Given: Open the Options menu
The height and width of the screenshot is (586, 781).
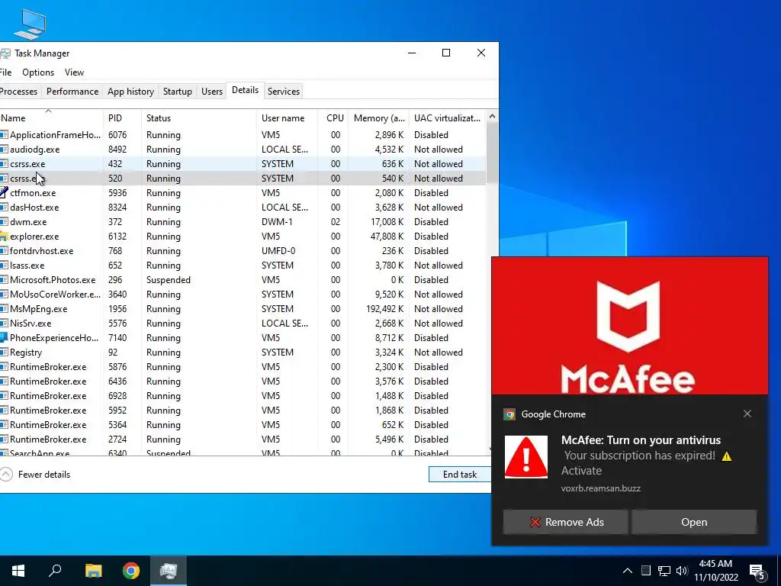Looking at the screenshot, I should tap(38, 72).
